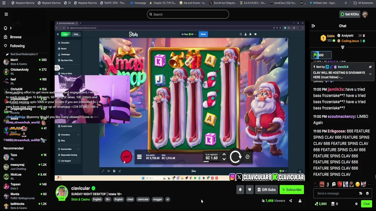Select the chad tag

130,199
